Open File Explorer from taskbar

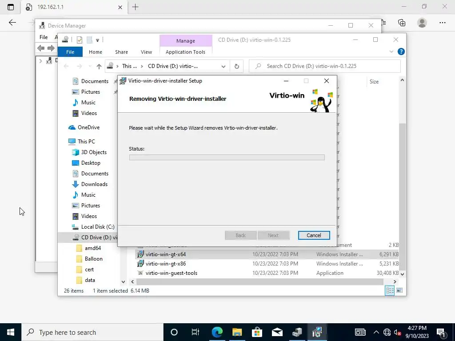coord(237,332)
